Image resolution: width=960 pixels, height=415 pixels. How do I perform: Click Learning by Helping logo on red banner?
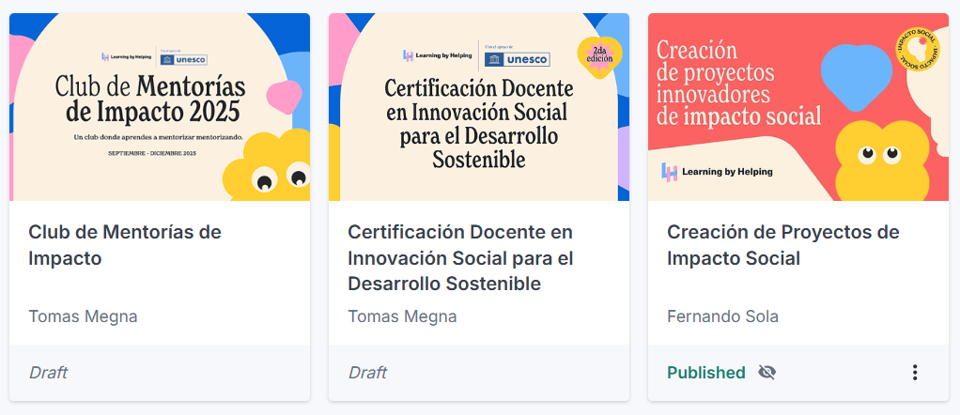pos(717,172)
